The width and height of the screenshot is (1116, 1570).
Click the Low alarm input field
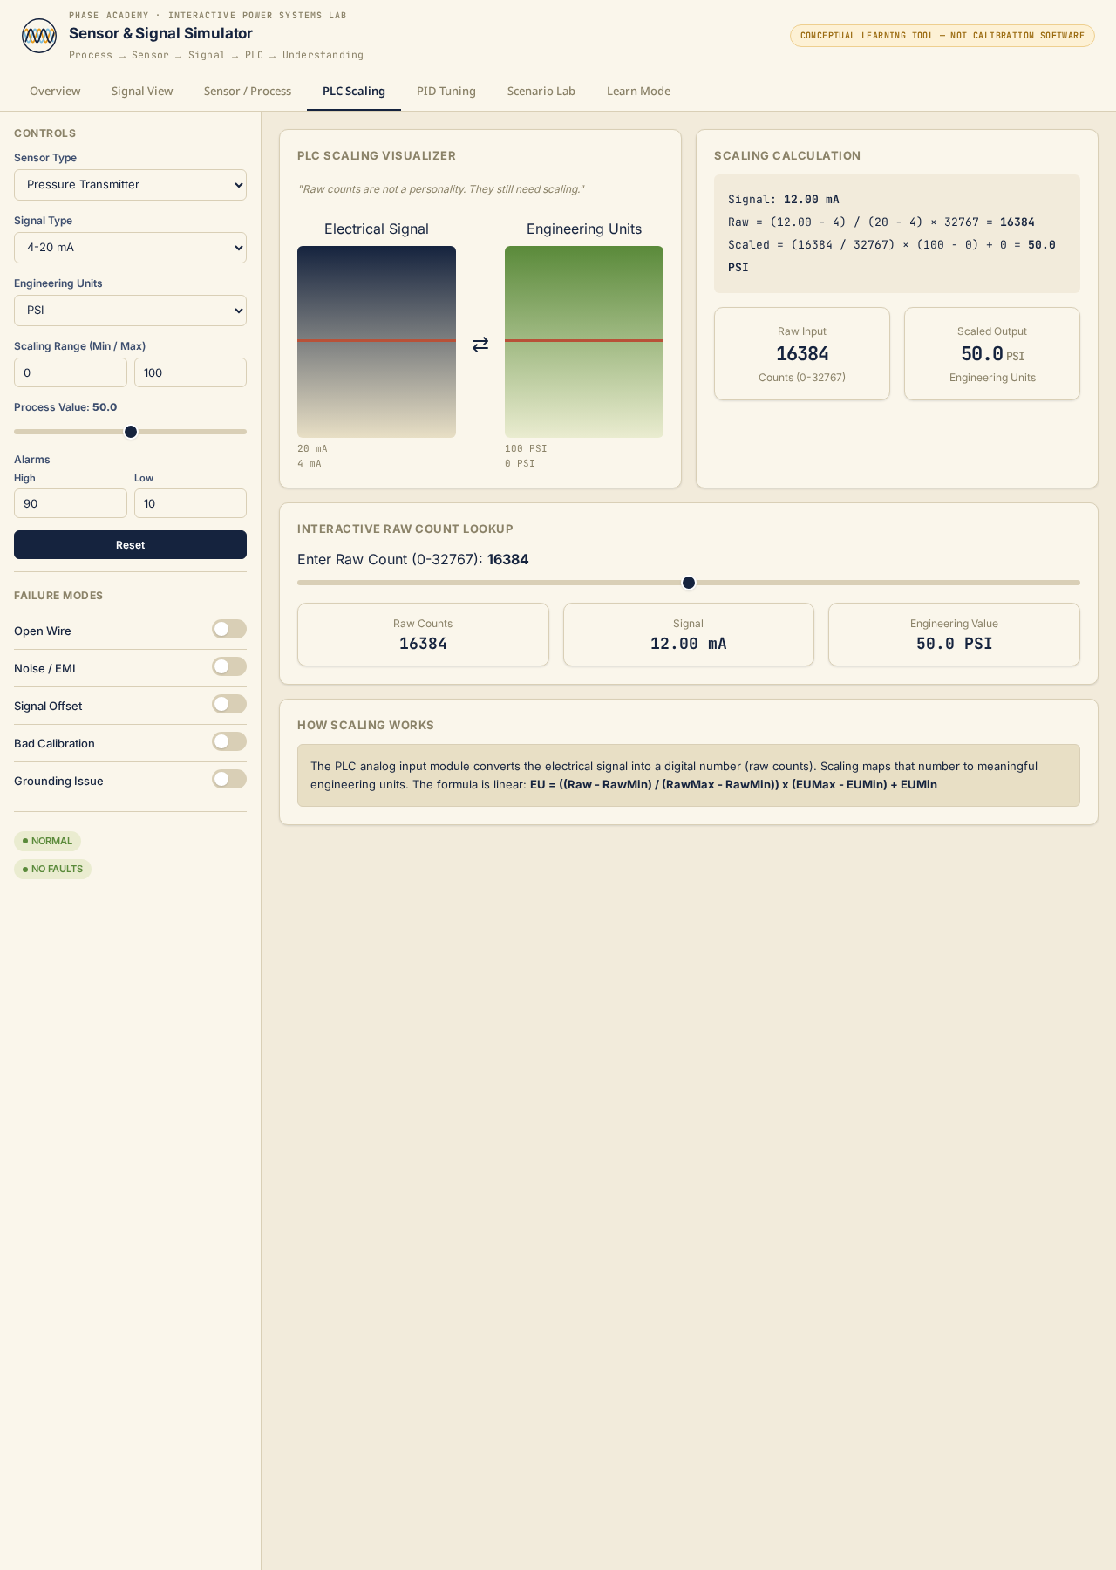pyautogui.click(x=190, y=503)
